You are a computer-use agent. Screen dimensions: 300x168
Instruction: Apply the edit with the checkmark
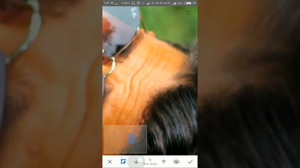(190, 162)
